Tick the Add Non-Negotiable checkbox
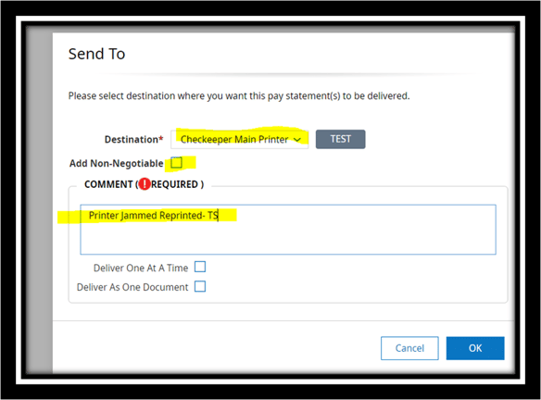The height and width of the screenshot is (400, 541). [177, 162]
